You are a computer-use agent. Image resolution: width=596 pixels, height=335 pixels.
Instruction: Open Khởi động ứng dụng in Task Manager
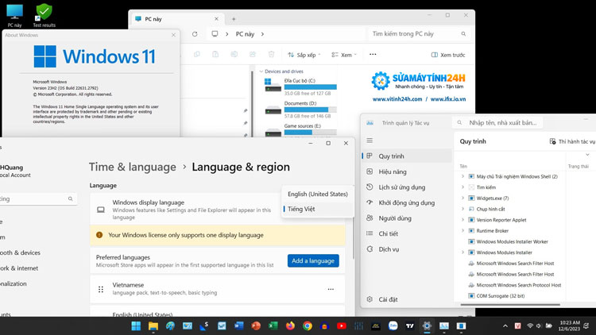[407, 202]
